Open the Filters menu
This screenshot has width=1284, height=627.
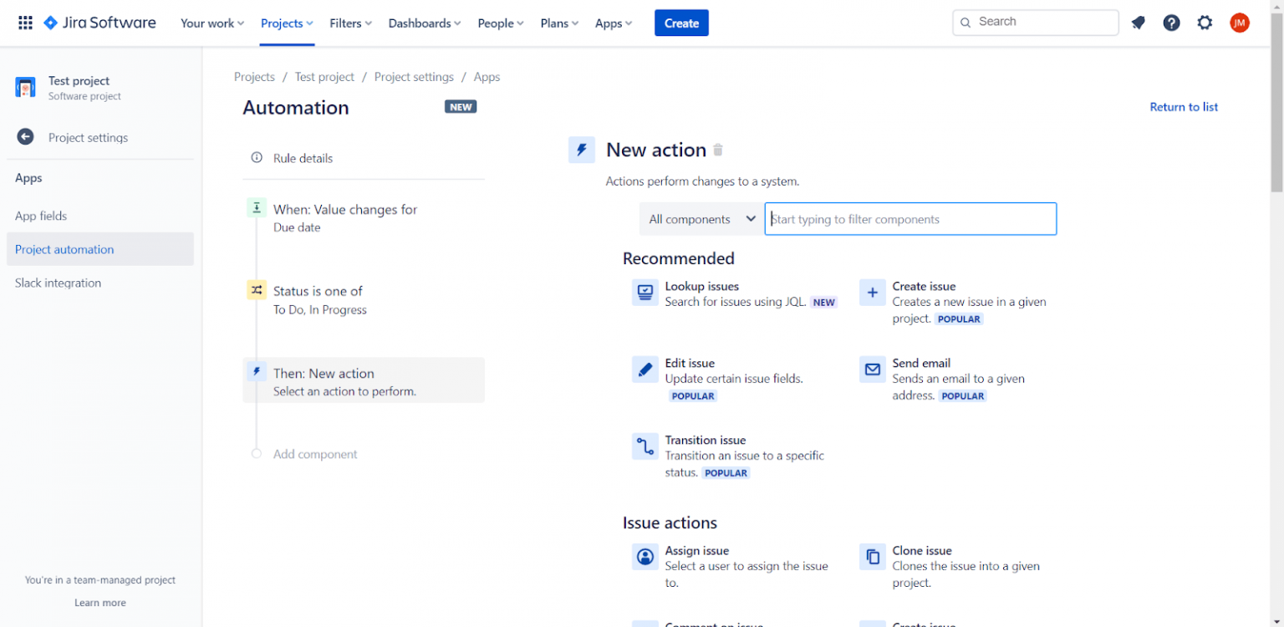350,23
